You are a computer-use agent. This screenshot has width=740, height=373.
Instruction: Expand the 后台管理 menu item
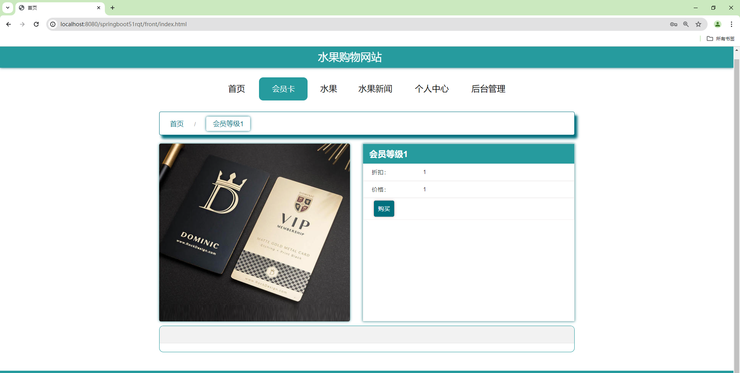click(x=488, y=89)
